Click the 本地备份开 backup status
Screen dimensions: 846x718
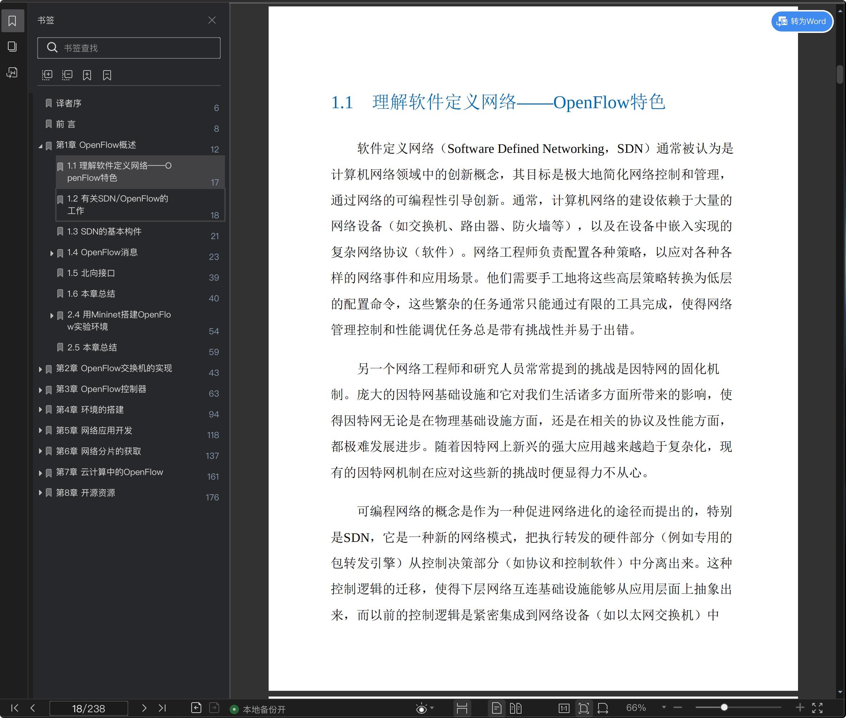click(258, 709)
